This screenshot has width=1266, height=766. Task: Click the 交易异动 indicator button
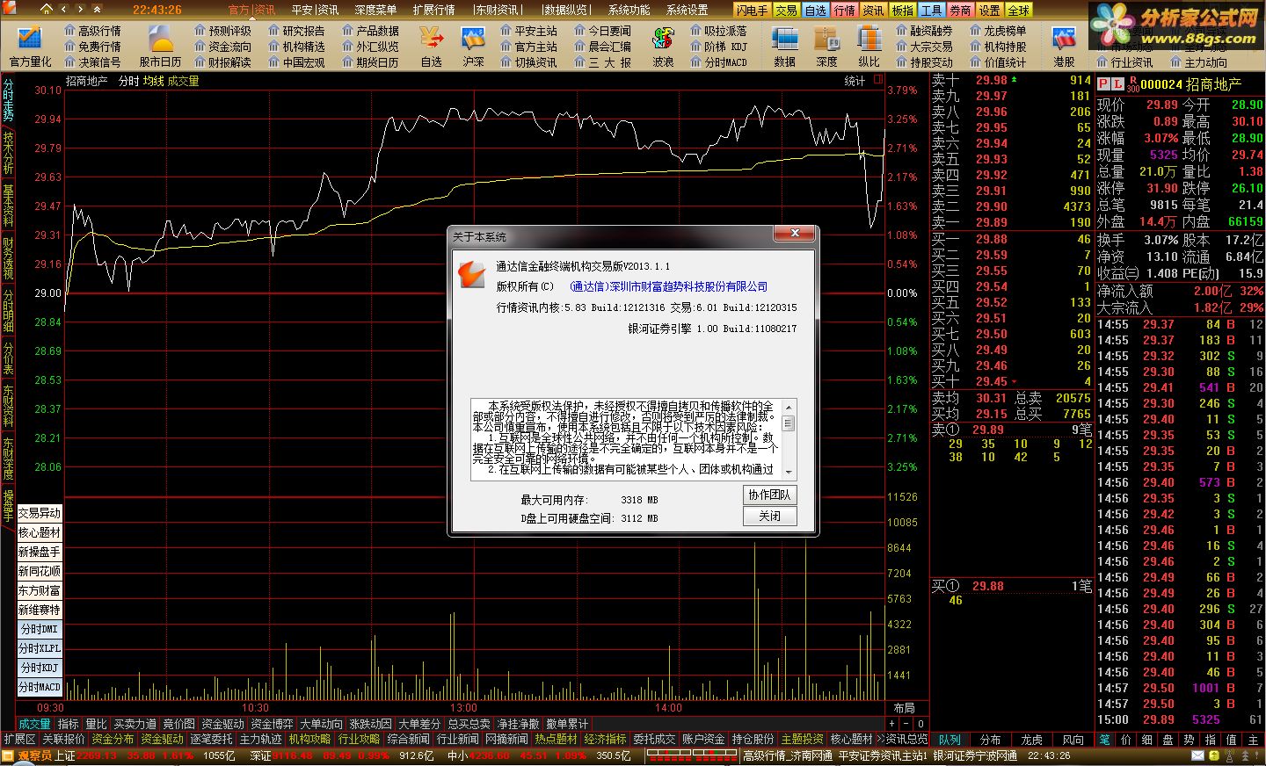click(40, 513)
